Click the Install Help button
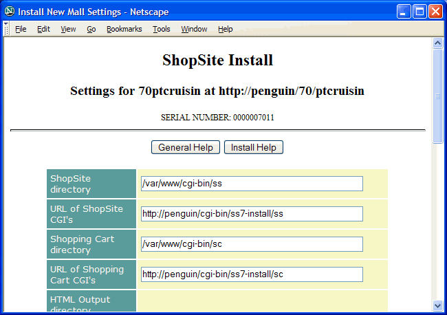This screenshot has height=315, width=447. click(253, 148)
